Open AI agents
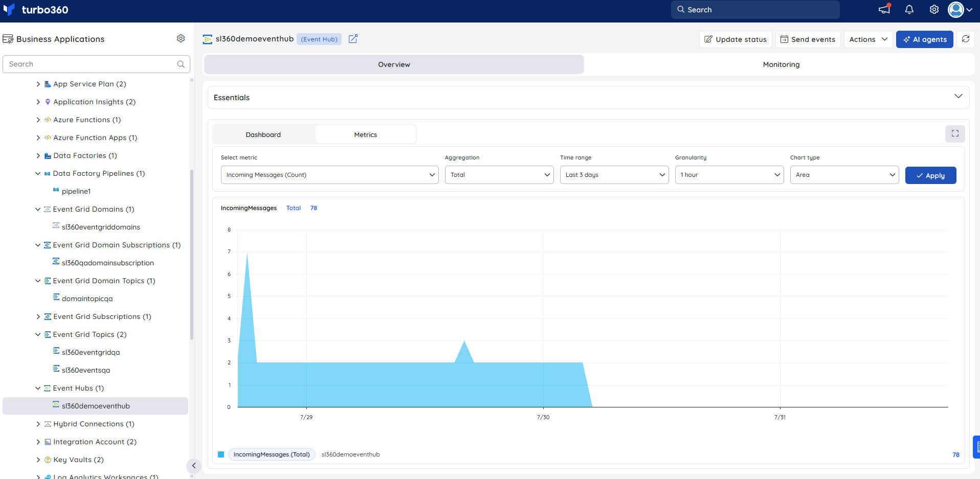The height and width of the screenshot is (479, 980). [x=924, y=39]
